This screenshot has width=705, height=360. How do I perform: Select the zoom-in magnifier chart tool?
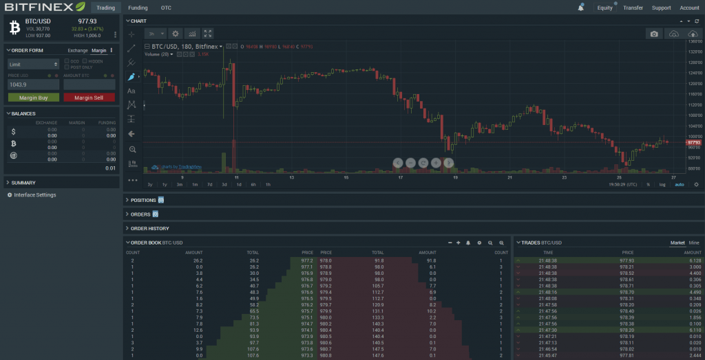coord(131,150)
